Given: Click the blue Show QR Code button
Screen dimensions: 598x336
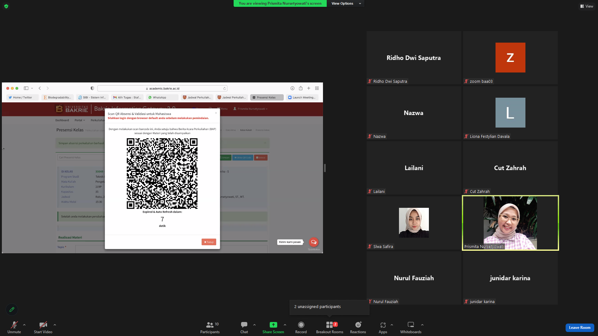Looking at the screenshot, I should click(243, 158).
